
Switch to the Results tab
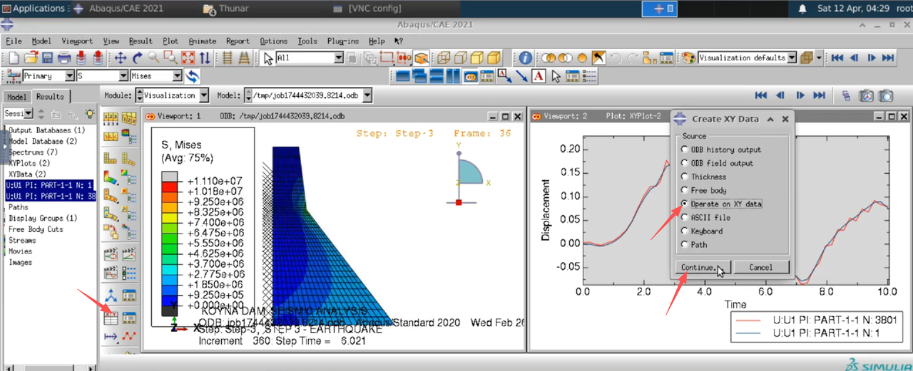[50, 97]
